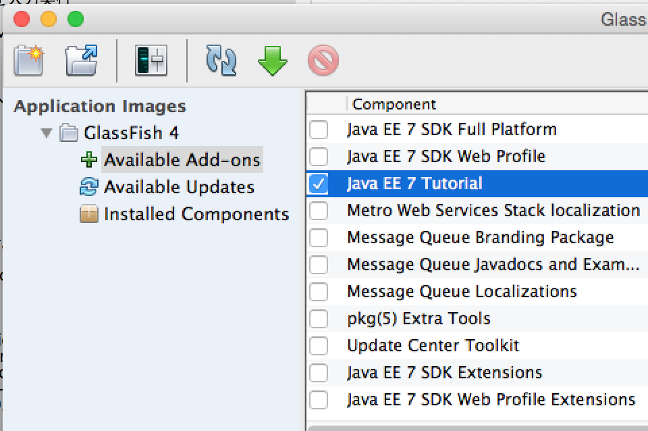Collapse the GlassFish 4 tree node

click(46, 133)
